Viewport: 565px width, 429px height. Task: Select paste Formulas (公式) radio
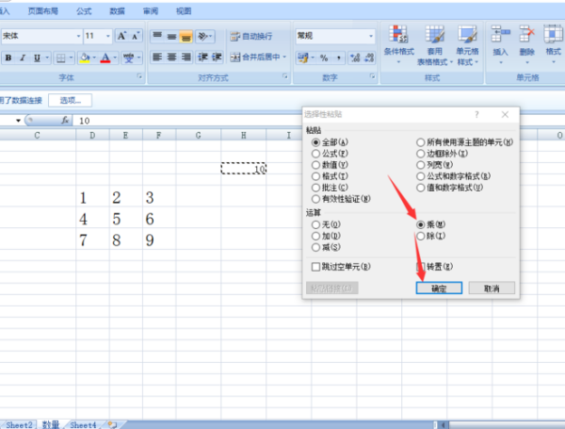315,154
